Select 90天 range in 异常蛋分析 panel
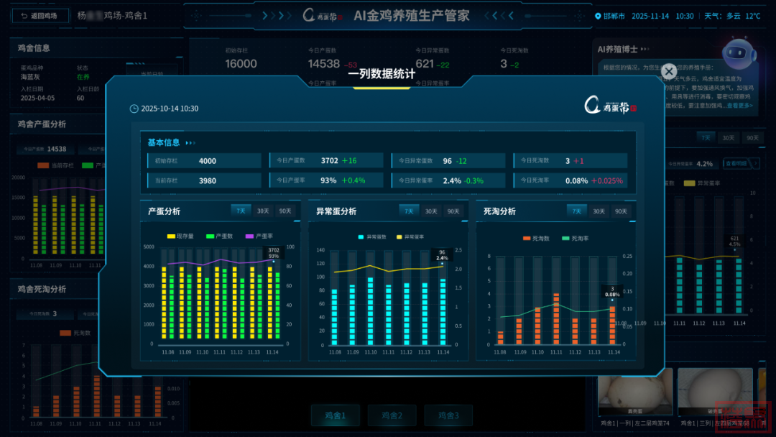The width and height of the screenshot is (776, 437). (453, 211)
